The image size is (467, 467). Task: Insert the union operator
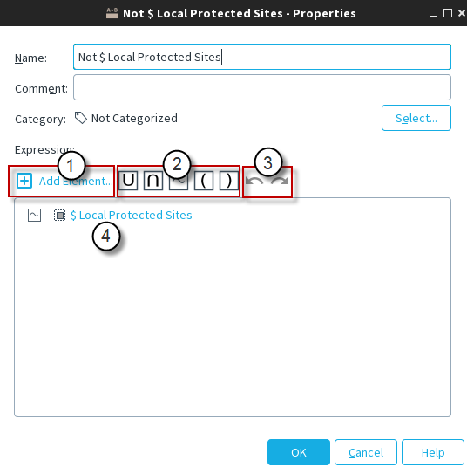(x=128, y=181)
